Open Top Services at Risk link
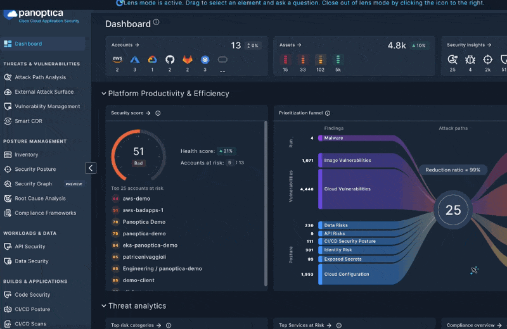The height and width of the screenshot is (329, 507). coord(305,325)
